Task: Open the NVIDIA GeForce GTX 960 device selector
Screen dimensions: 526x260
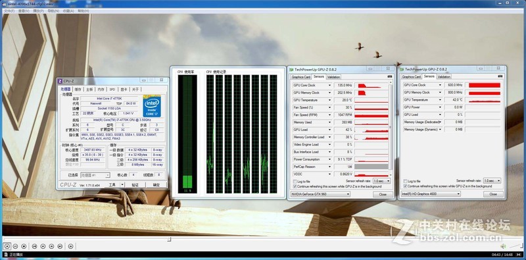Action: [x=320, y=194]
